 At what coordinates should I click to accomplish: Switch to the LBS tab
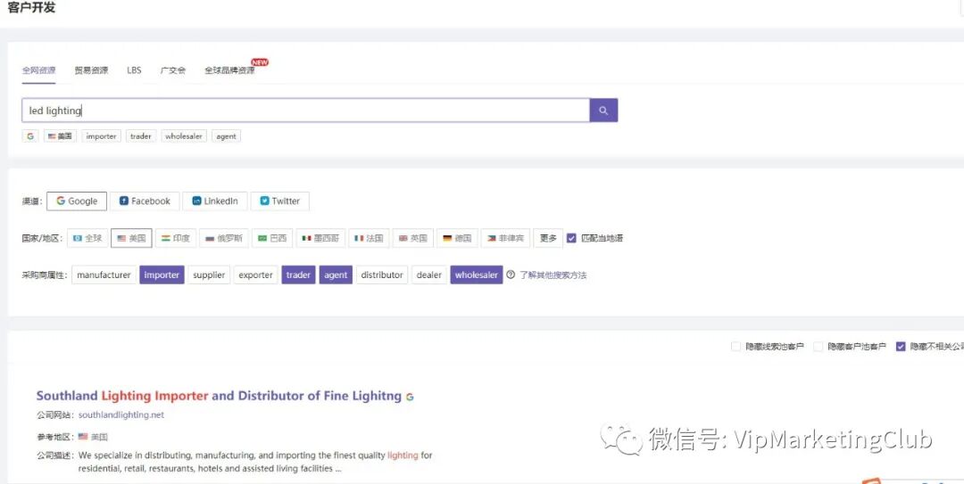click(134, 70)
